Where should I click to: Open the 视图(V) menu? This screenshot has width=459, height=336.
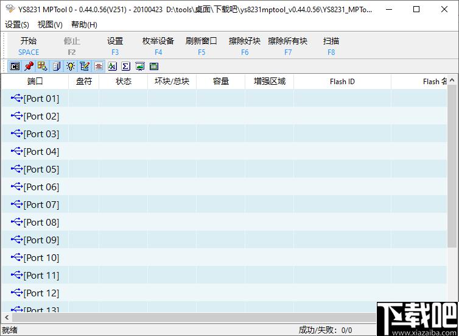[x=50, y=24]
